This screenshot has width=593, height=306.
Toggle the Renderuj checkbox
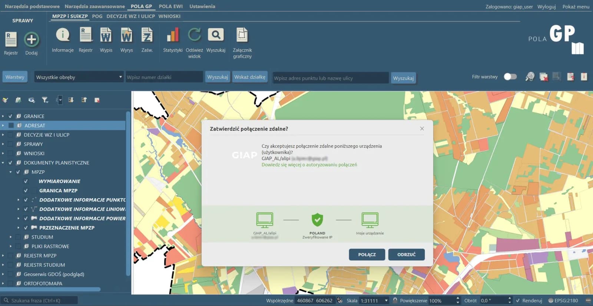point(518,300)
